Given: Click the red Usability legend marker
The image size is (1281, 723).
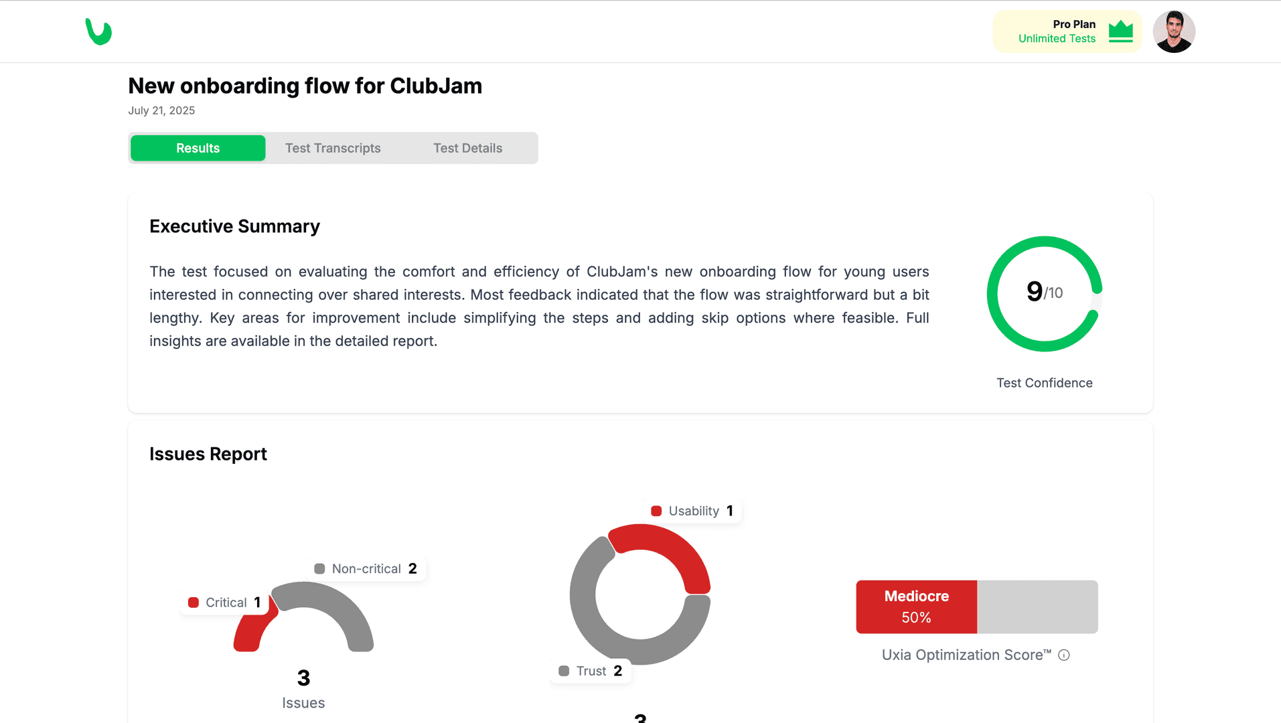Looking at the screenshot, I should 656,511.
